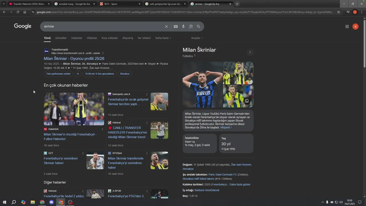The width and height of the screenshot is (366, 206).
Task: Open Discord from the taskbar
Action: click(x=51, y=202)
